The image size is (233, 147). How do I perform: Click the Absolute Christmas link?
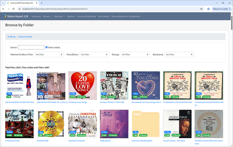[x=77, y=141]
